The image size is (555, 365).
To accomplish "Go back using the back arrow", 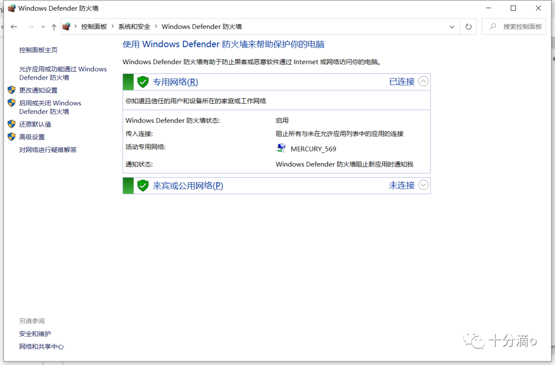I will tap(14, 27).
